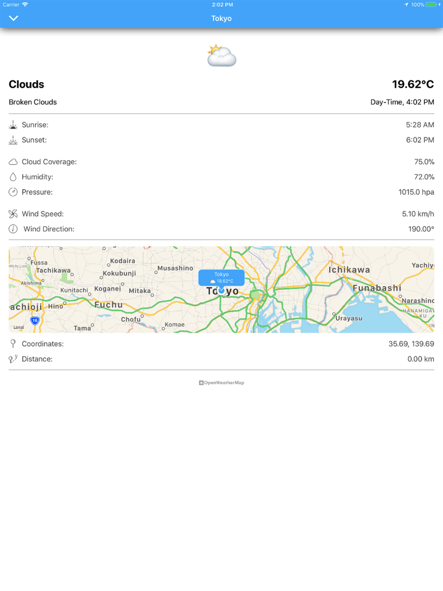Click the Funabashi label on the map

coord(377,288)
